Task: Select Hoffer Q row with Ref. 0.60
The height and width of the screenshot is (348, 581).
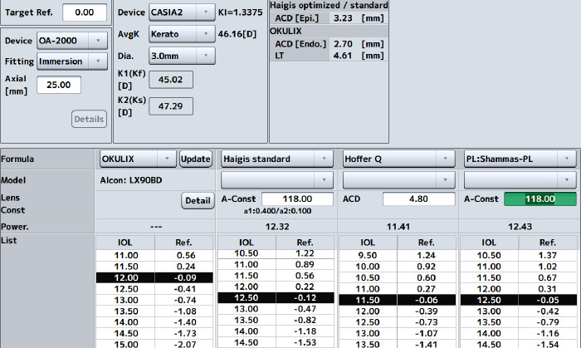Action: (398, 277)
